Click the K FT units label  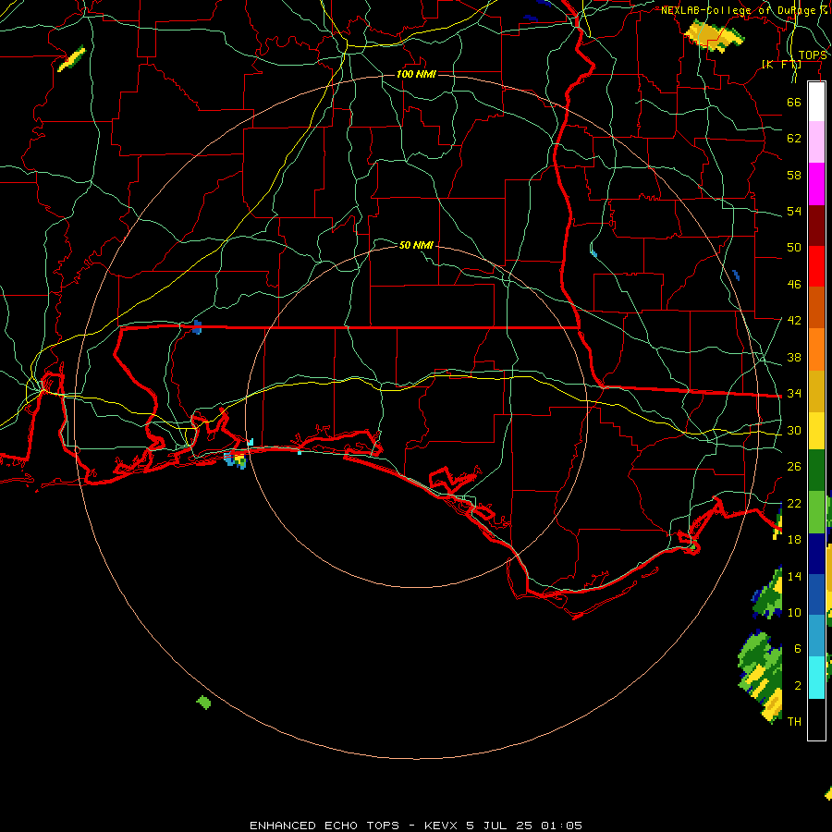click(781, 64)
